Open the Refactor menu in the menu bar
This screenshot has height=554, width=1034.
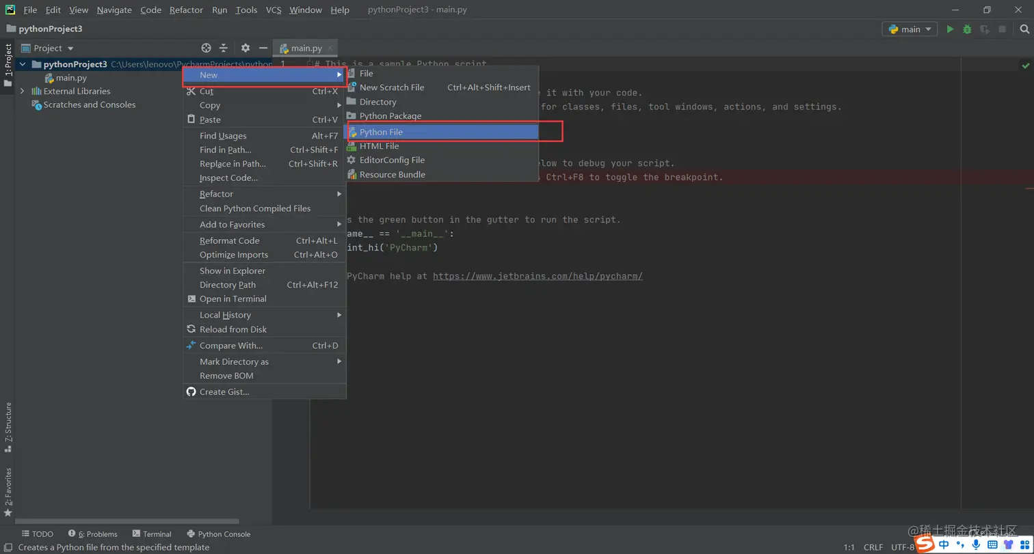(x=187, y=10)
